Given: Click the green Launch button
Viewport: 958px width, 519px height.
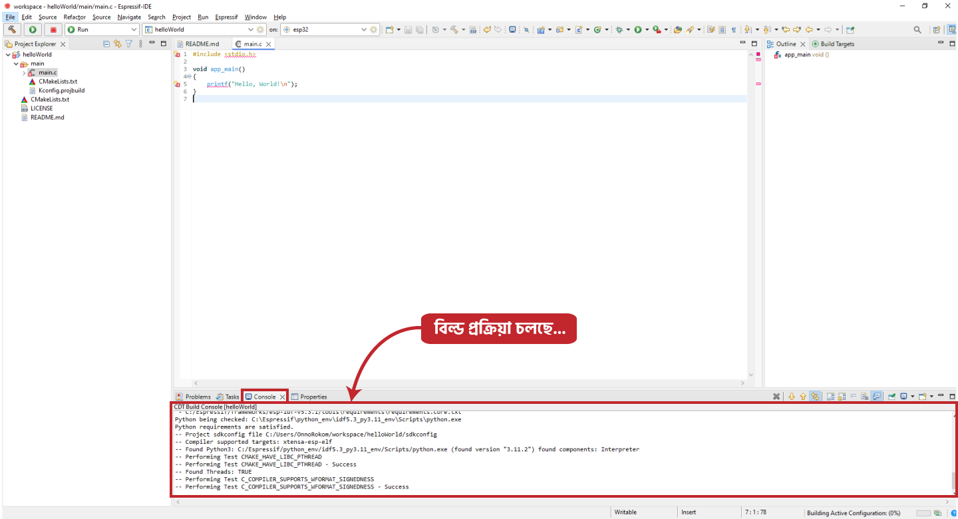Looking at the screenshot, I should pyautogui.click(x=32, y=29).
